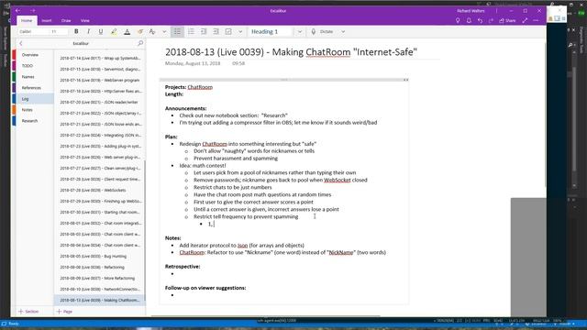The width and height of the screenshot is (587, 330).
Task: Expand more font formatting options
Action: pyautogui.click(x=164, y=31)
